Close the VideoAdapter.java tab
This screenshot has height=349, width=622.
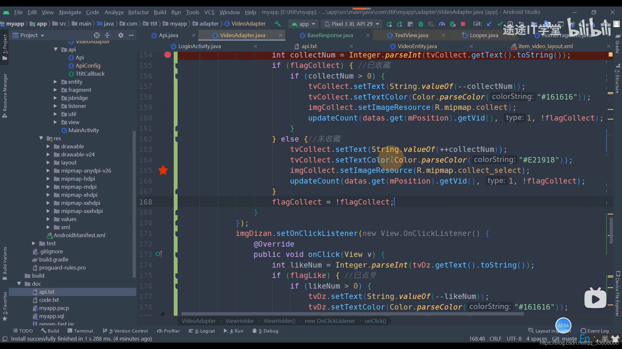(x=281, y=35)
